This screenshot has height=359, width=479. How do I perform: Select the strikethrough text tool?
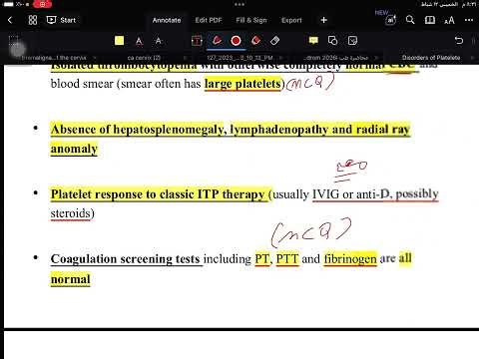pyautogui.click(x=159, y=41)
